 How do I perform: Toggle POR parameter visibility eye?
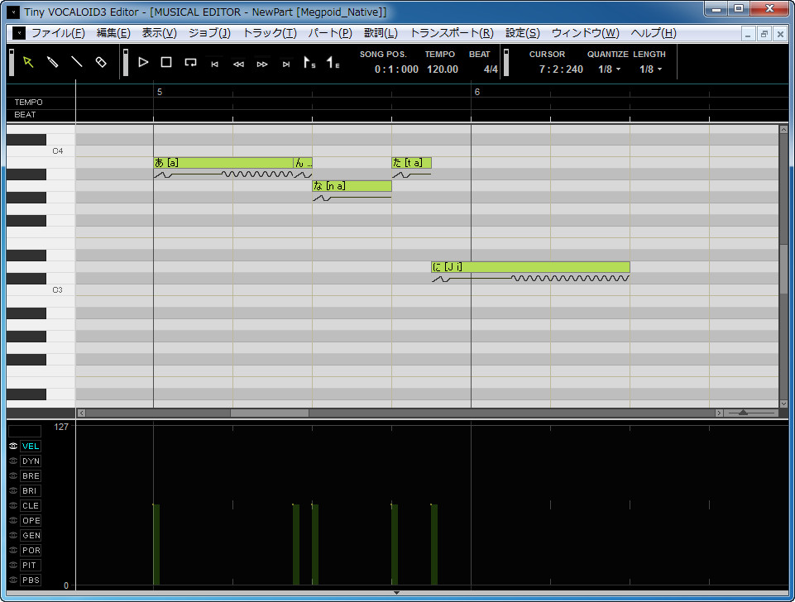[13, 550]
